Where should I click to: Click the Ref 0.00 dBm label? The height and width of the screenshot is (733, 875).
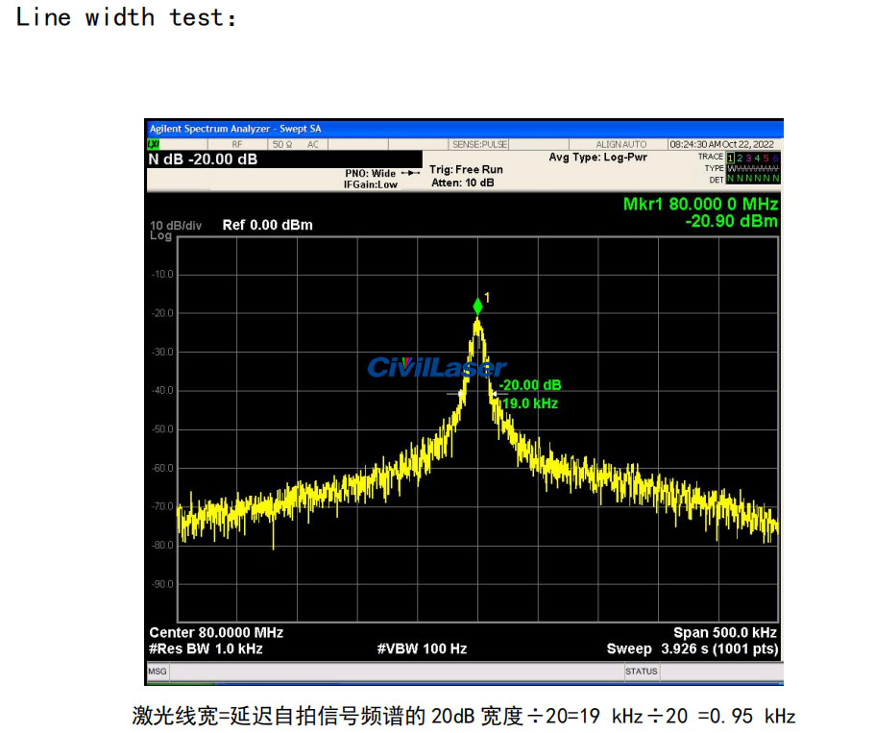267,225
